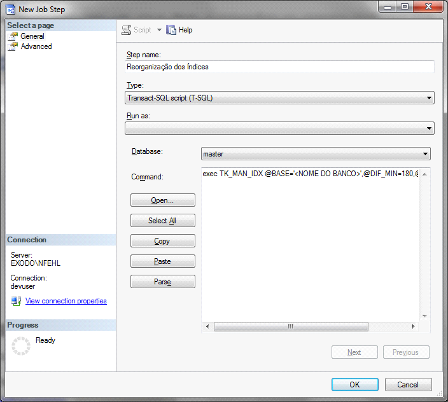Click the Help book icon
Image resolution: width=448 pixels, height=402 pixels.
tap(171, 30)
